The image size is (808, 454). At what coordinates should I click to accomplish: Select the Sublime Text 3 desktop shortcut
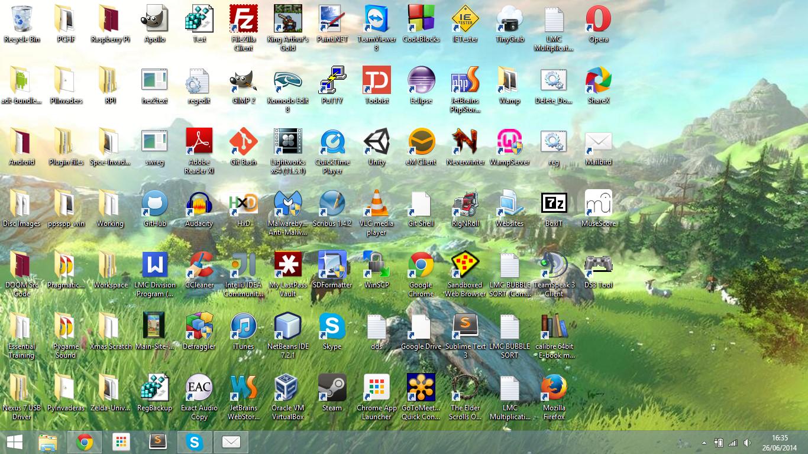[x=466, y=335]
